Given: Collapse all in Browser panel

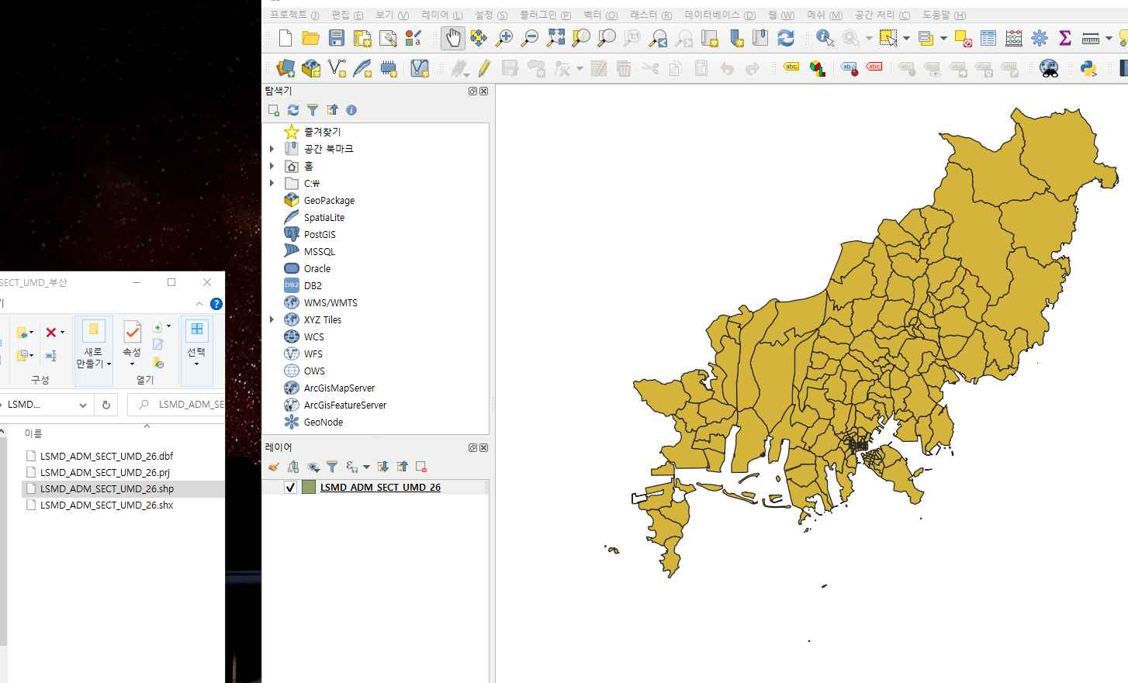Looking at the screenshot, I should (x=332, y=110).
